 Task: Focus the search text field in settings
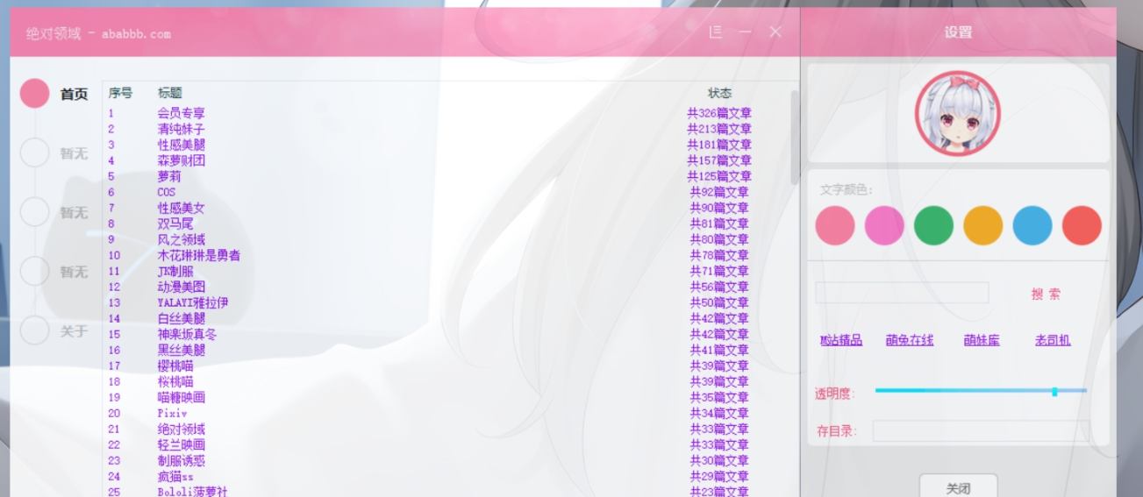(x=902, y=293)
